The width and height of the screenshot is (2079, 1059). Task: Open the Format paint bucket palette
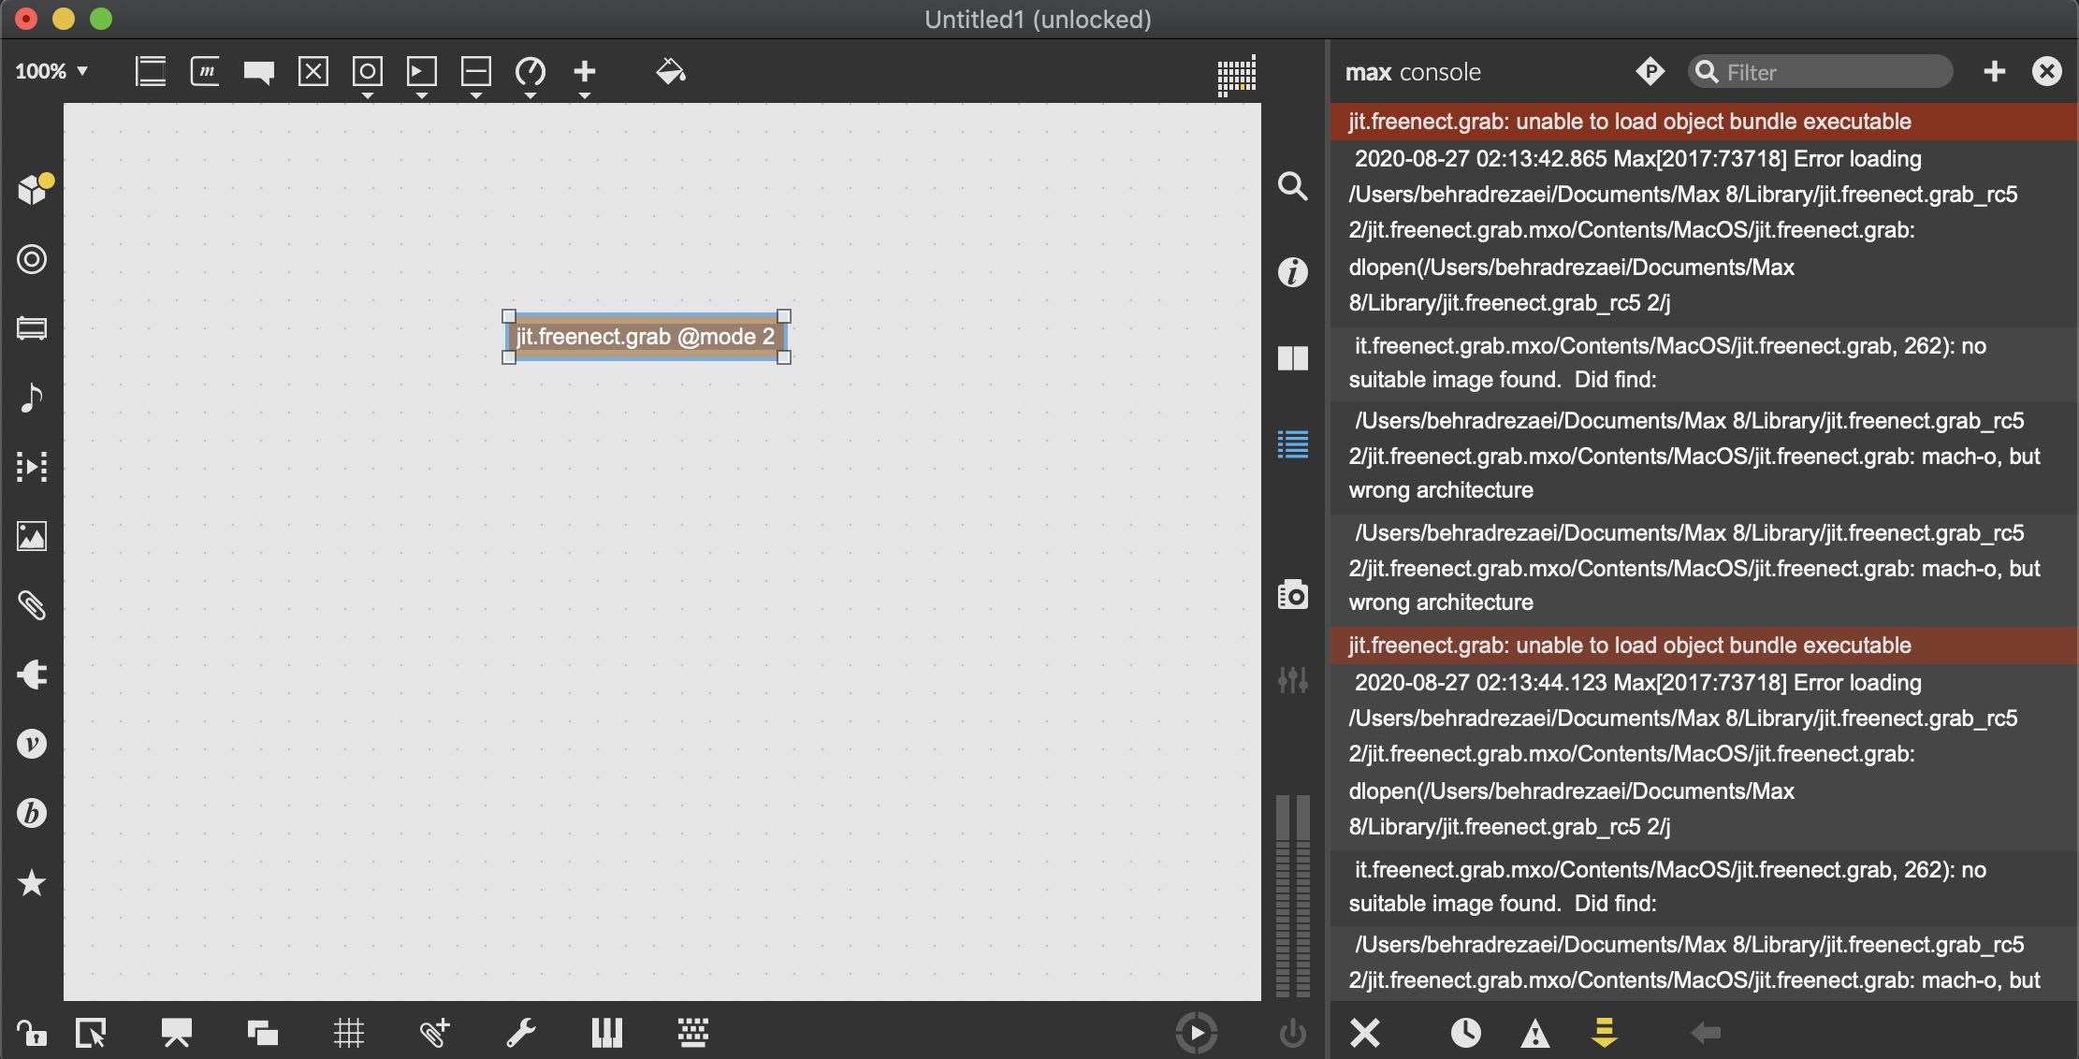671,71
